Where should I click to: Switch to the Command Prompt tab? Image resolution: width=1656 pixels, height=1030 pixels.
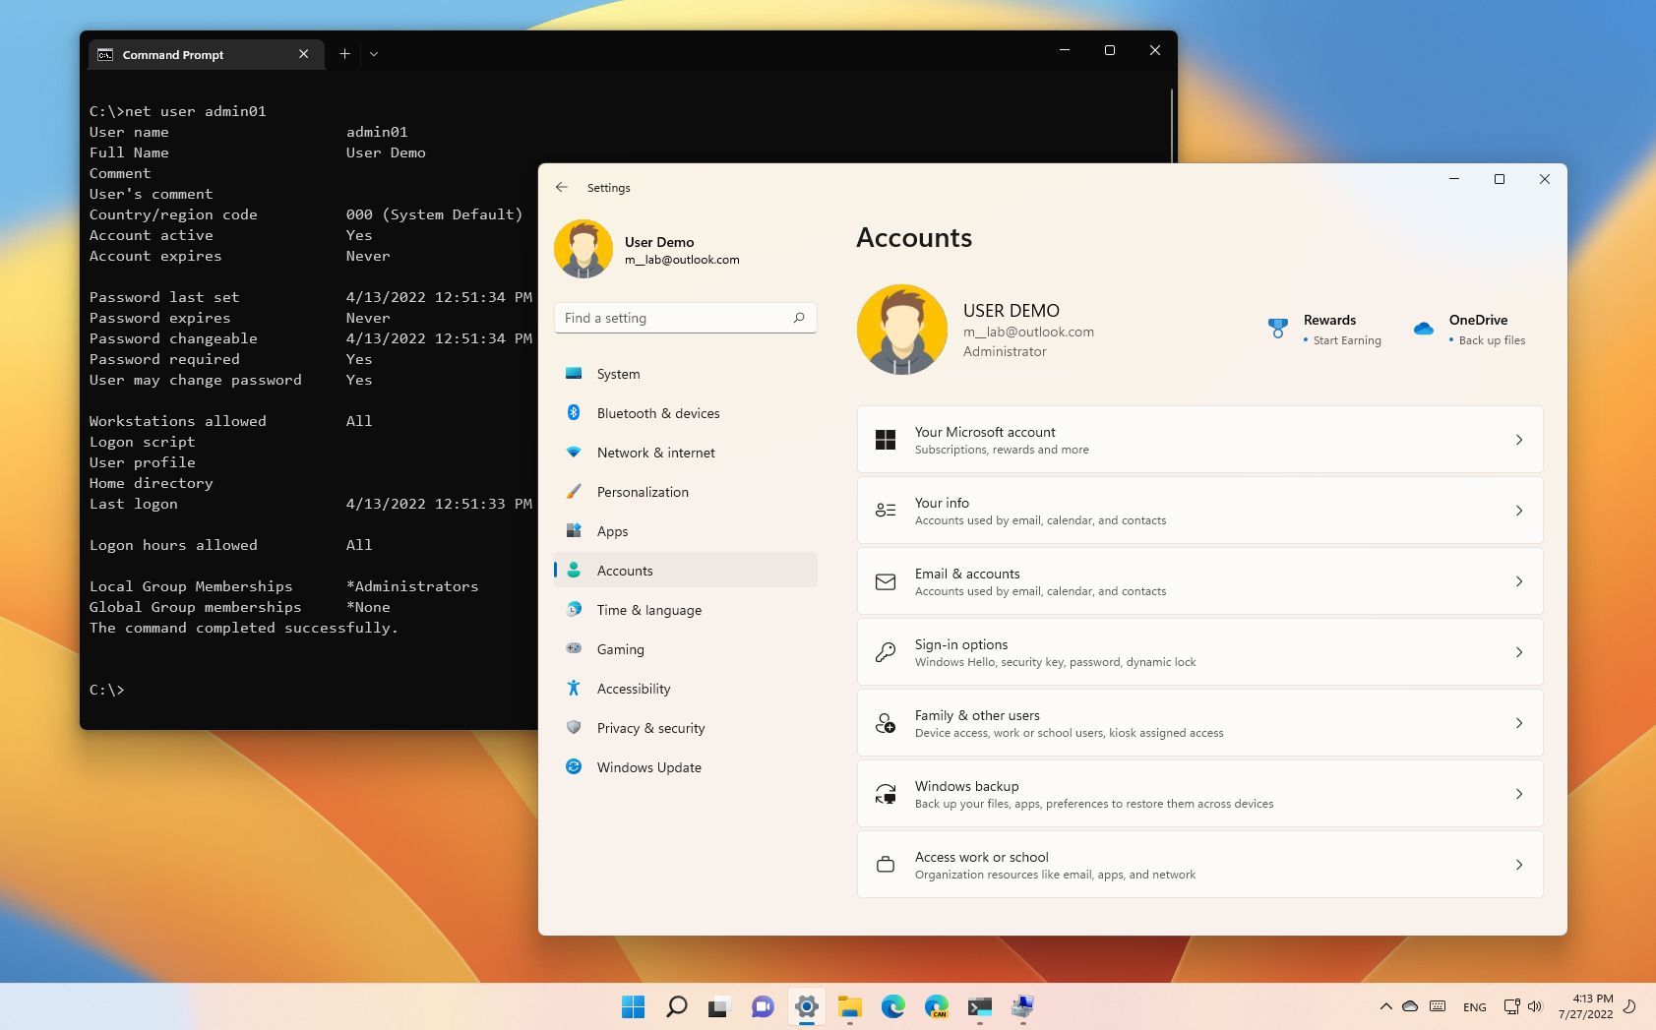[x=187, y=54]
